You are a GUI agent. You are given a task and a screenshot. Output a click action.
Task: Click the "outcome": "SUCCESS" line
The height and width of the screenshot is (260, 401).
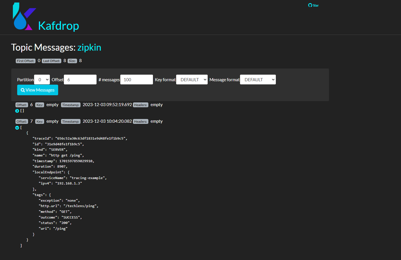(x=60, y=217)
